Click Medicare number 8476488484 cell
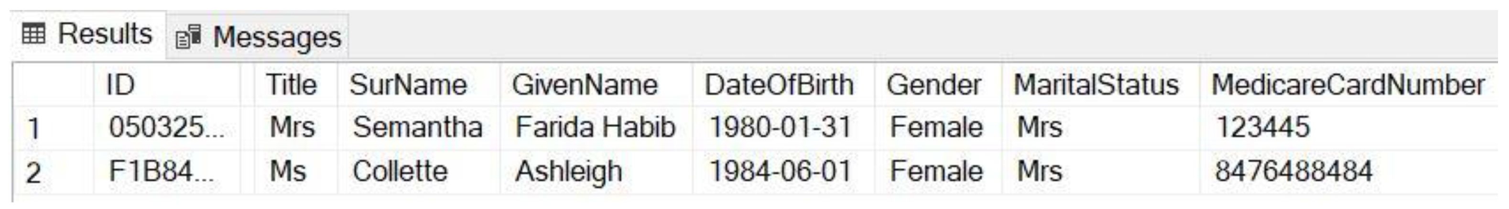This screenshot has height=209, width=1509. [x=1293, y=172]
